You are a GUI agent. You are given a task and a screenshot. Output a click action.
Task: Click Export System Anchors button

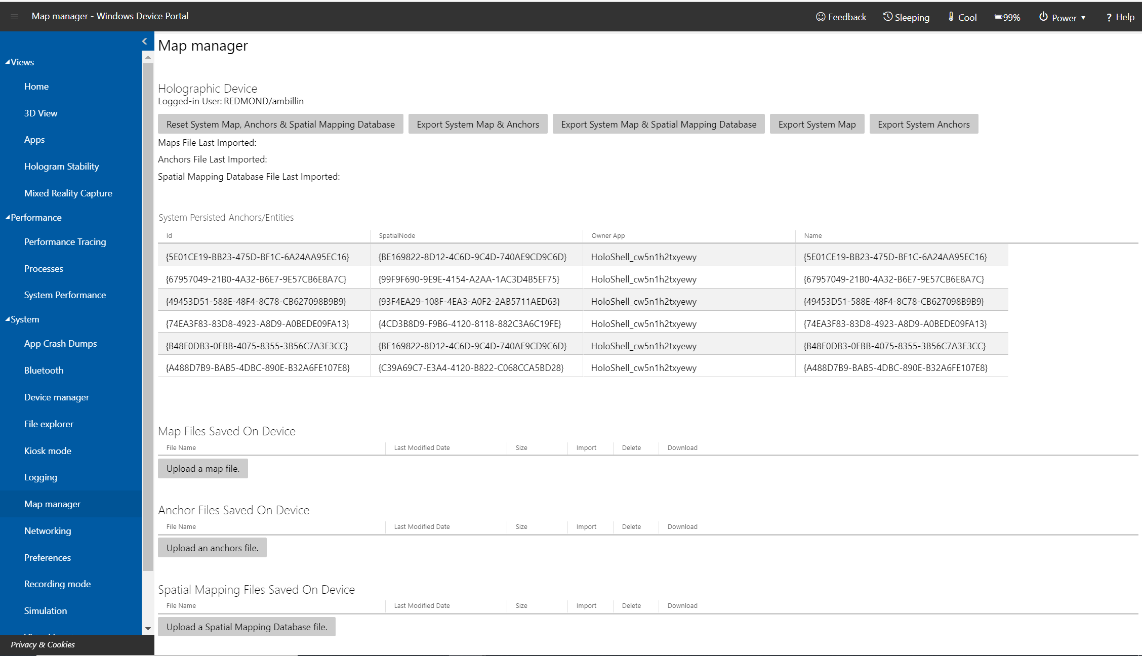pyautogui.click(x=923, y=124)
